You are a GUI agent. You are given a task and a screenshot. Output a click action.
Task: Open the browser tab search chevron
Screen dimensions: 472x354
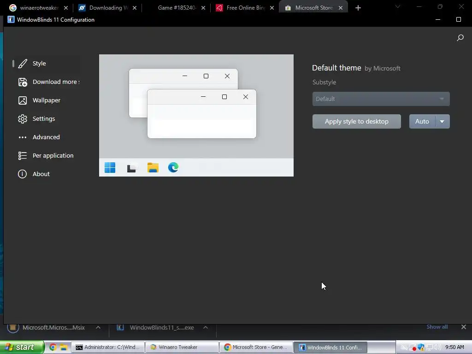pyautogui.click(x=398, y=6)
